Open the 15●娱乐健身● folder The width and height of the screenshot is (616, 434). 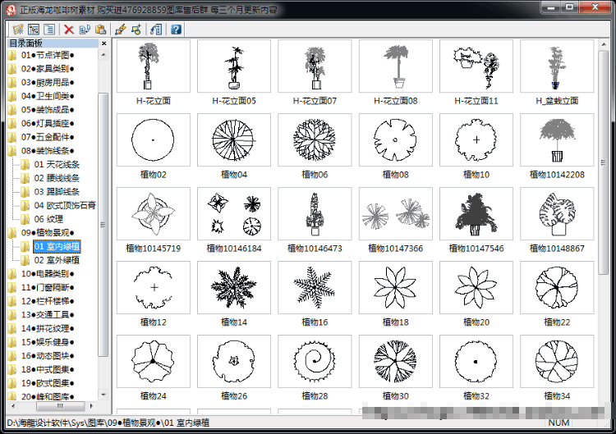pyautogui.click(x=48, y=342)
